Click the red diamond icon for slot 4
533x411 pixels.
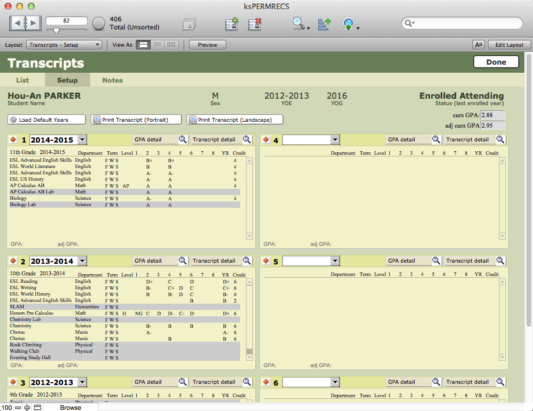coord(266,140)
